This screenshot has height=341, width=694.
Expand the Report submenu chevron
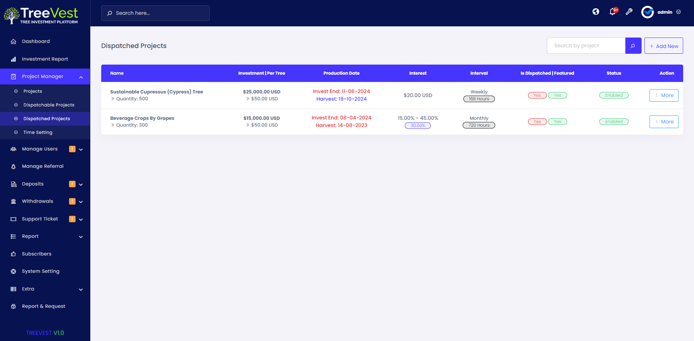coord(81,237)
